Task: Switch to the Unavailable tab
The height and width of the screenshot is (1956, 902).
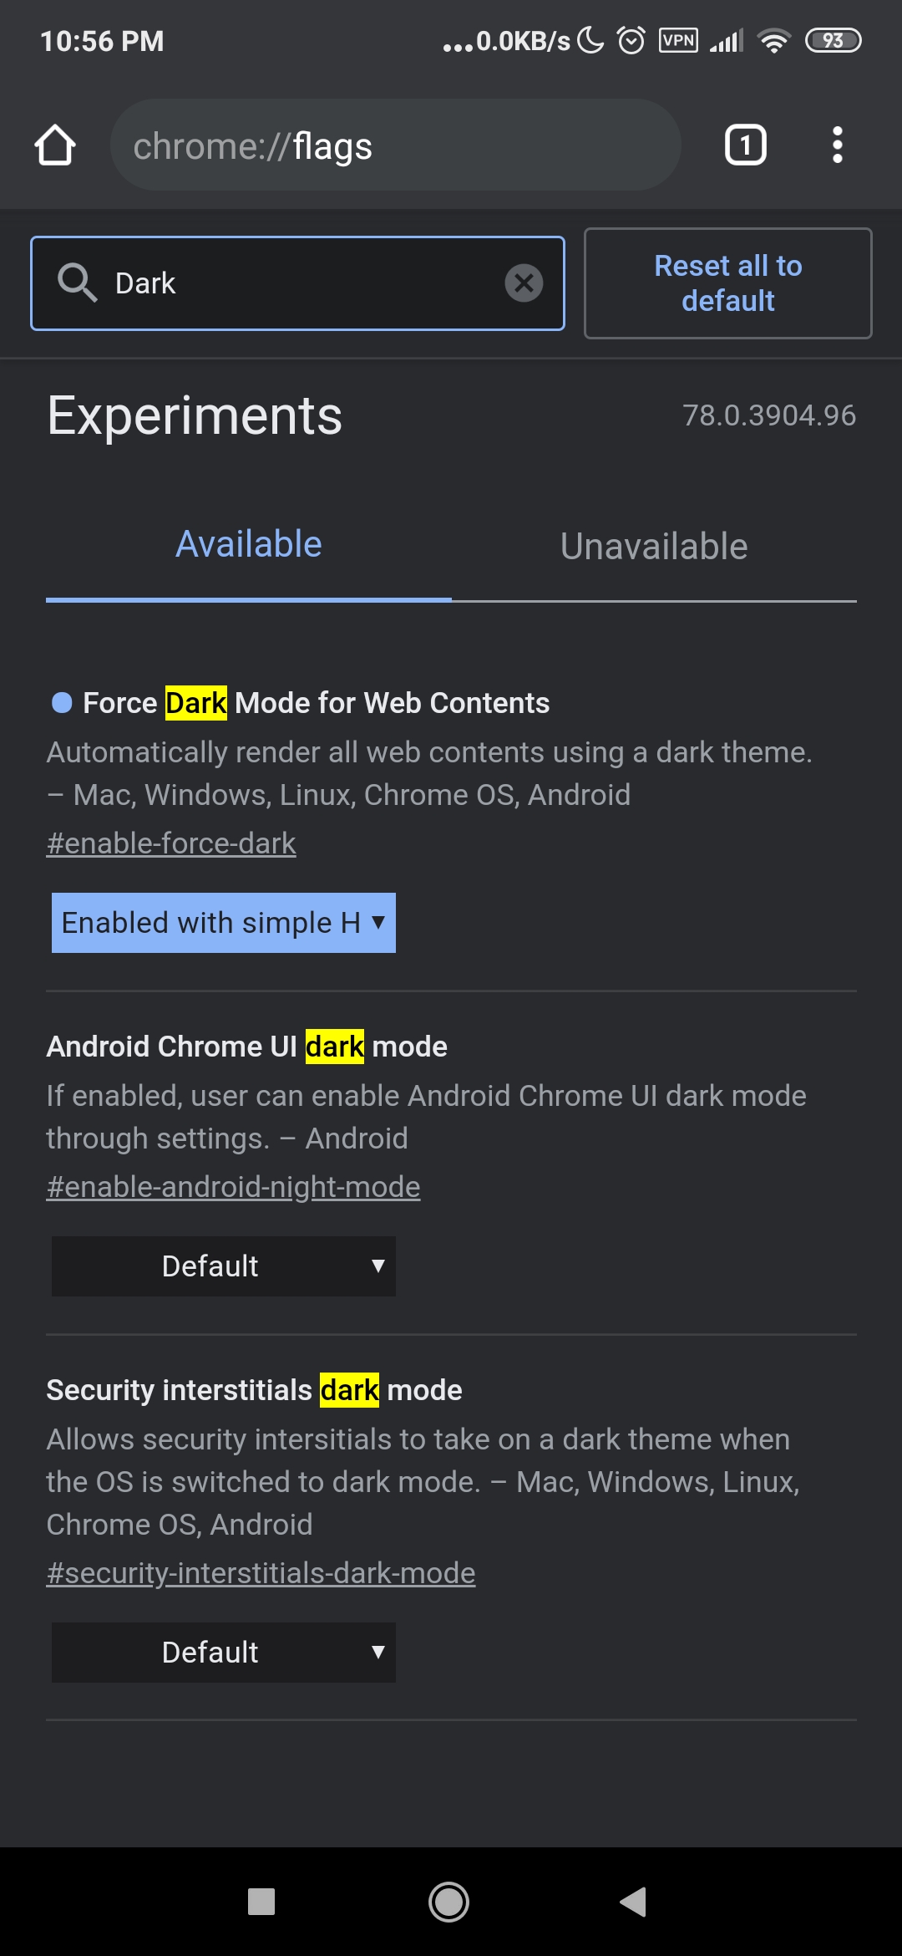Action: pos(654,546)
